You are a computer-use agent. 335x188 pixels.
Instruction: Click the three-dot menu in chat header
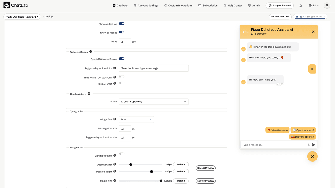(308, 32)
